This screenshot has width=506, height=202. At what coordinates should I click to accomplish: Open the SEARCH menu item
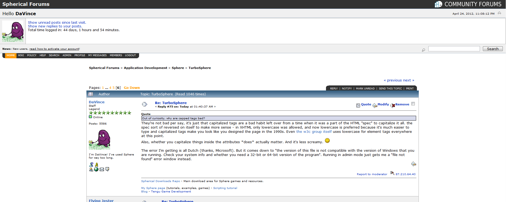54,55
